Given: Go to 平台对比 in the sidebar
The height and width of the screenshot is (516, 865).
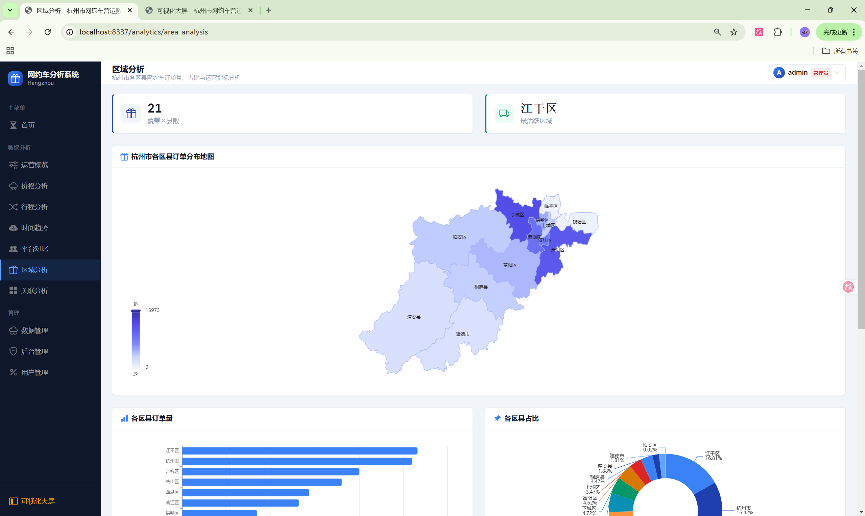Looking at the screenshot, I should pyautogui.click(x=34, y=249).
